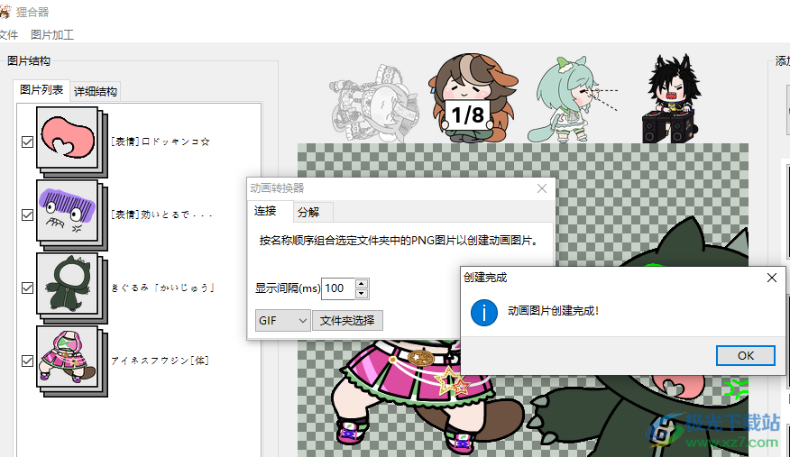Increase the display interval with up arrow

[x=362, y=283]
